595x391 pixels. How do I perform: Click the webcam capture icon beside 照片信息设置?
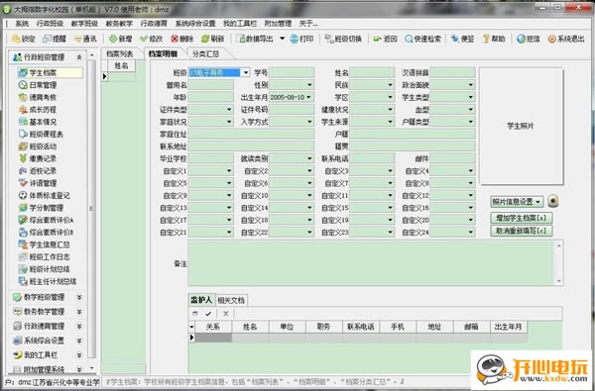coord(553,201)
